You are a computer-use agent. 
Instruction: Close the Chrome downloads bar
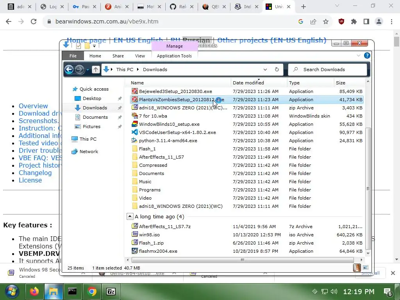tap(393, 273)
